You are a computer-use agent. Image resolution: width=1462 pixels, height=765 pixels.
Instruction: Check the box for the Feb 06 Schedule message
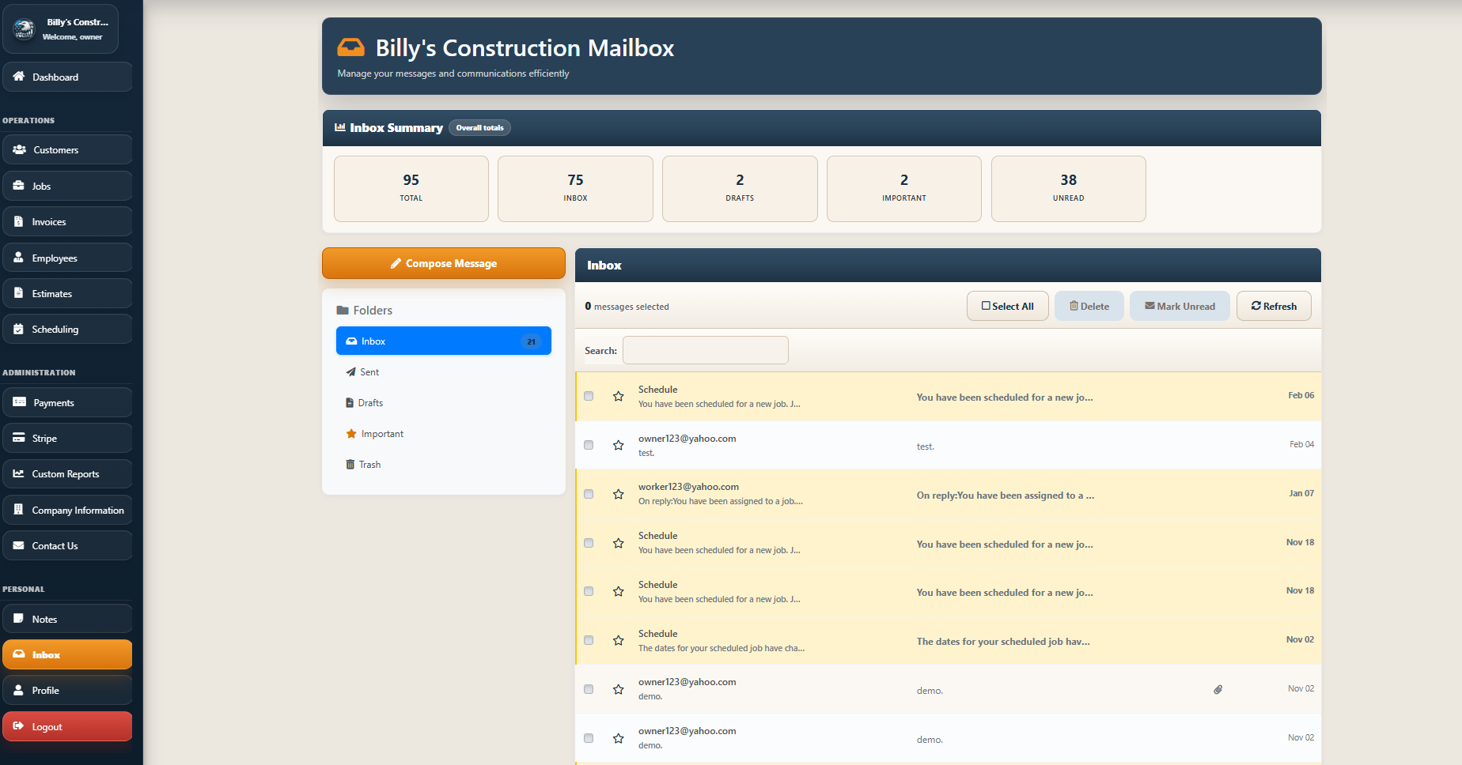click(589, 397)
